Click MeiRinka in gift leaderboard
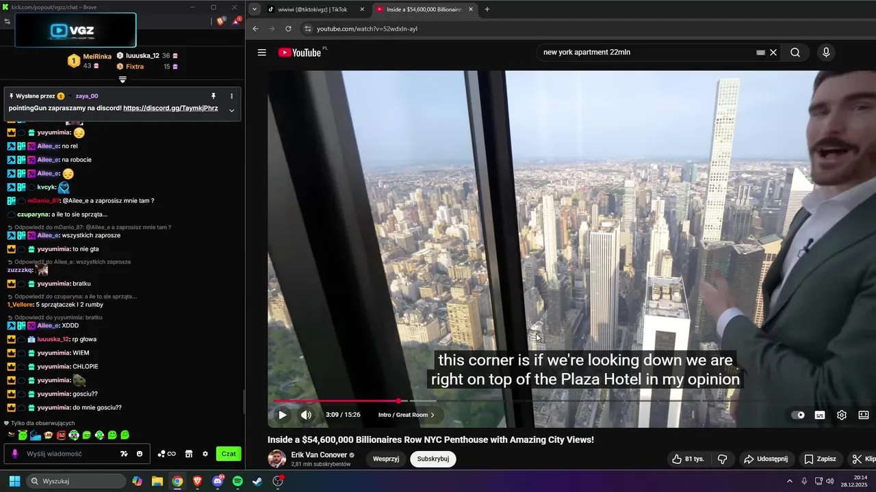This screenshot has width=876, height=492. (97, 57)
